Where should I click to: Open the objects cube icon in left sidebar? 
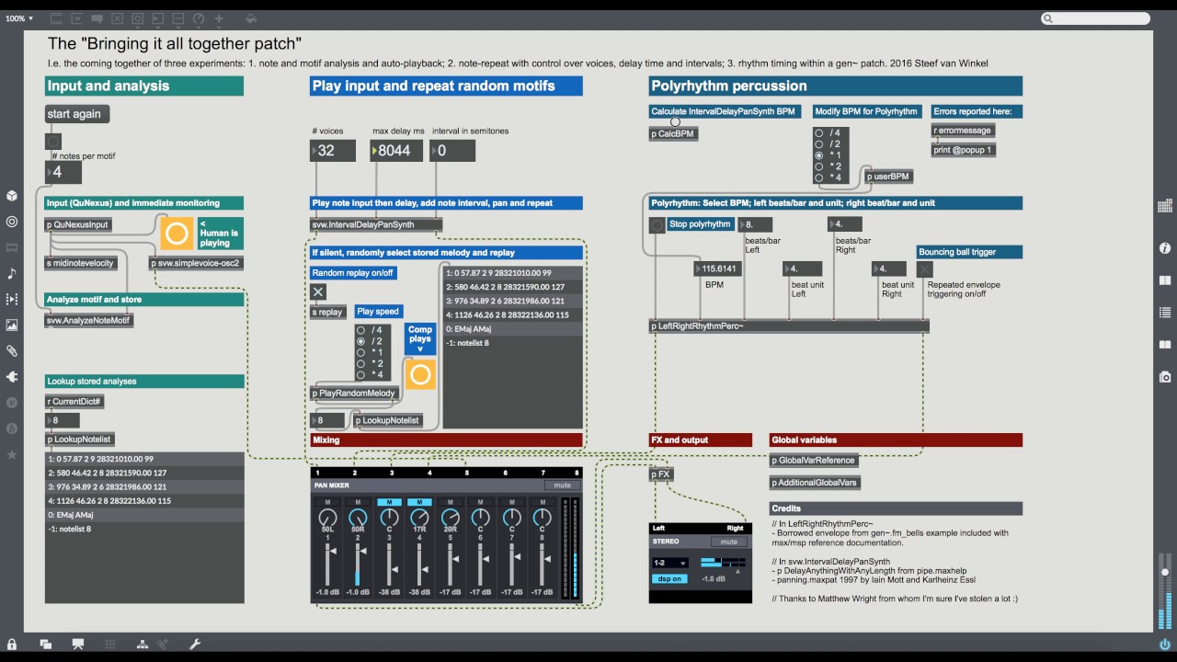12,196
